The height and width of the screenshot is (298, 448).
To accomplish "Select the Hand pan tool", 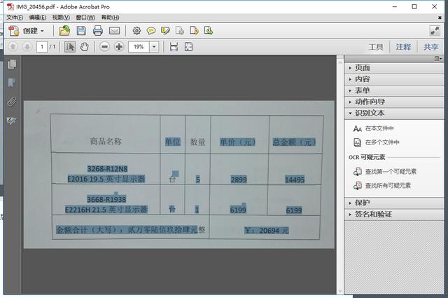I will (85, 47).
